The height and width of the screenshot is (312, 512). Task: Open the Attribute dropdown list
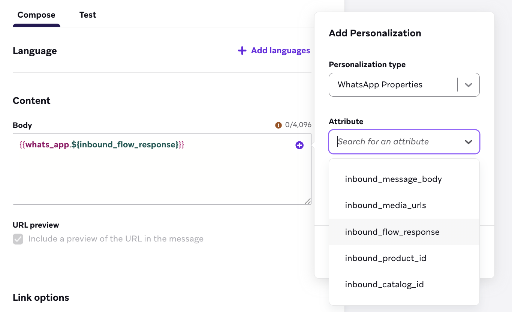pyautogui.click(x=404, y=142)
